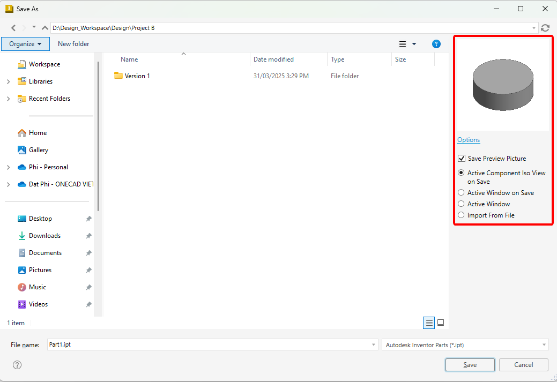Open the Videos quick access folder
Screen dimensions: 557x382
click(38, 304)
